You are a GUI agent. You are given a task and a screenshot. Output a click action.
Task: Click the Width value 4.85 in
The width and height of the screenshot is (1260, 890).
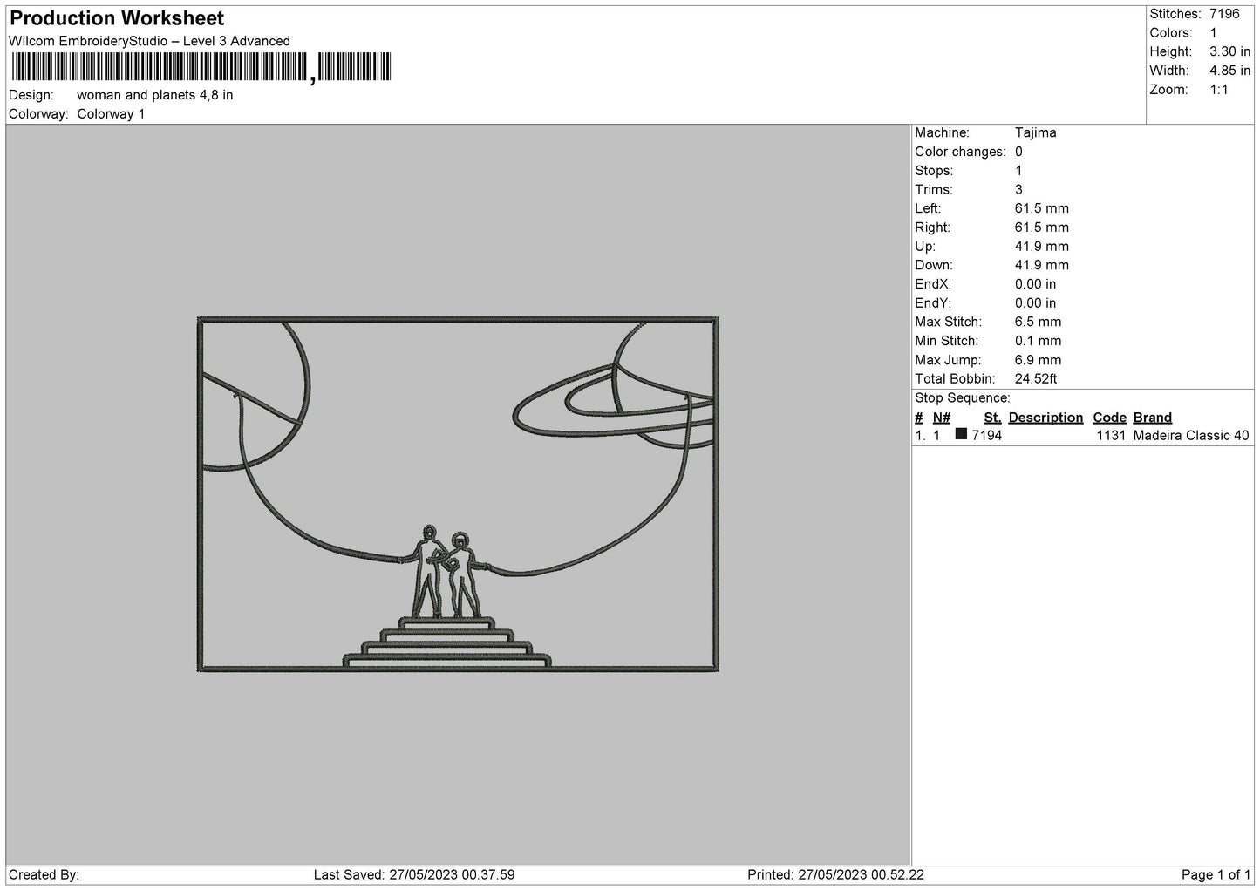(x=1229, y=71)
